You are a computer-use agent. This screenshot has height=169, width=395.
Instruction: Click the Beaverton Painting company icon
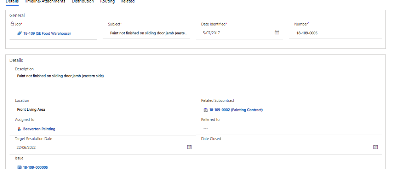click(19, 129)
